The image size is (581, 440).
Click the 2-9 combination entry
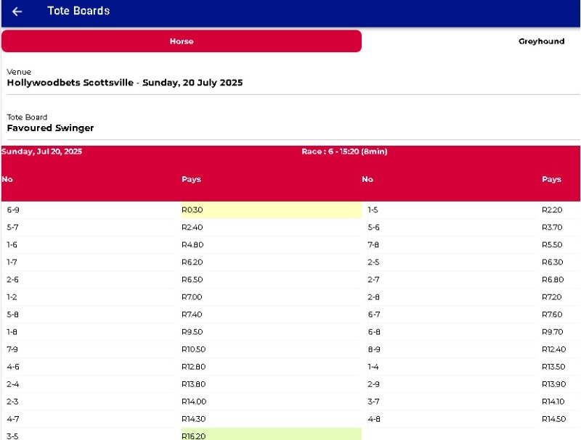373,384
